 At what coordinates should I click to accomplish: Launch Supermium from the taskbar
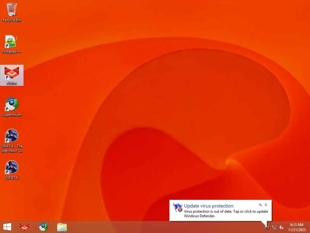coord(43,227)
